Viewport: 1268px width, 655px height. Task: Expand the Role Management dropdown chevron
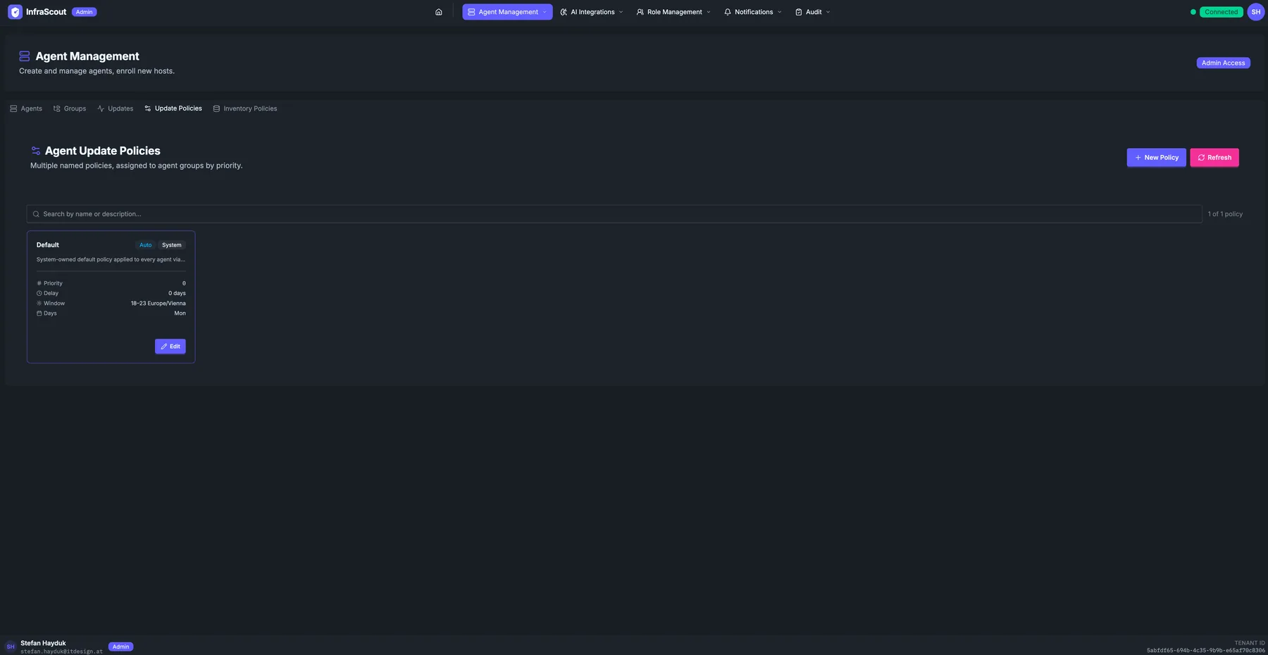coord(708,12)
